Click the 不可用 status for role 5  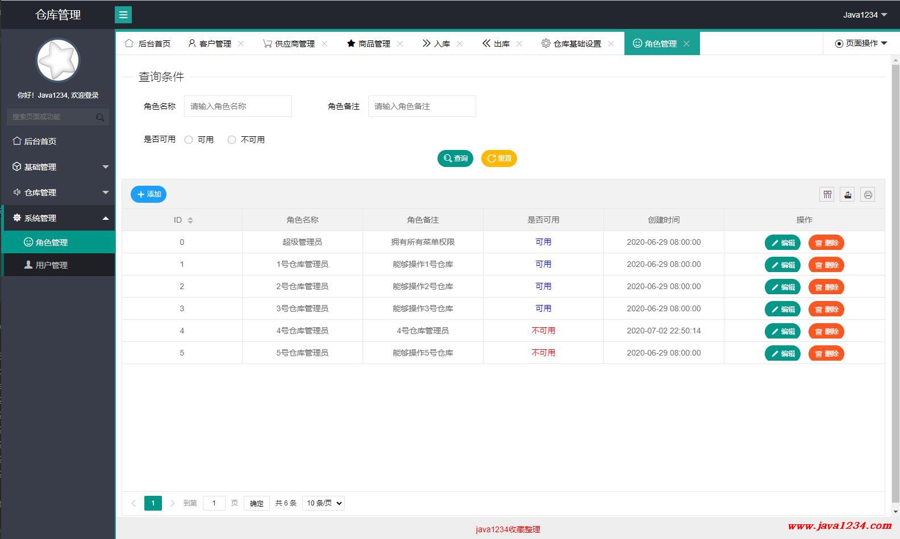coord(543,353)
